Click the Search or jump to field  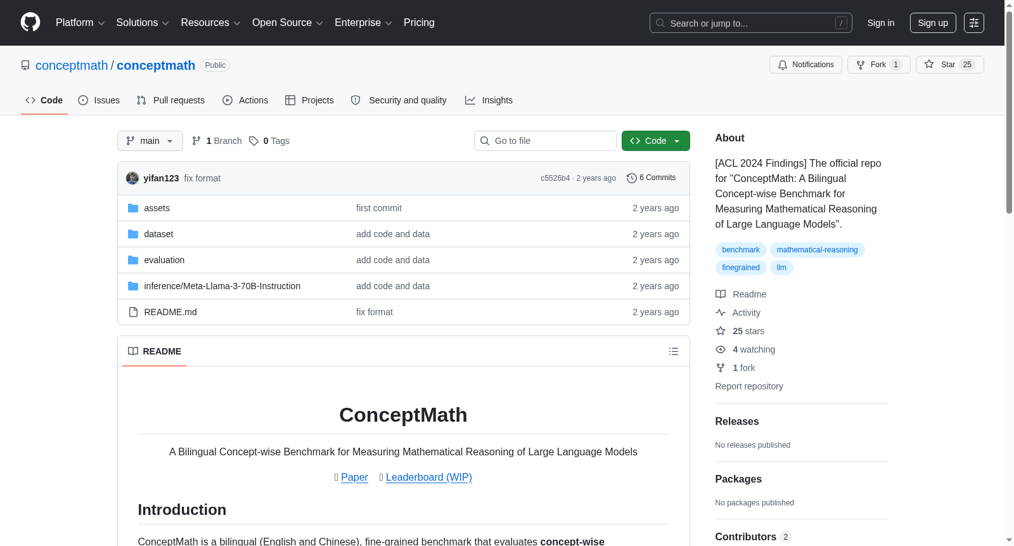pyautogui.click(x=751, y=23)
